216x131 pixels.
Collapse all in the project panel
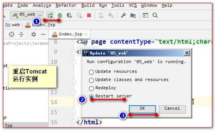(21, 34)
